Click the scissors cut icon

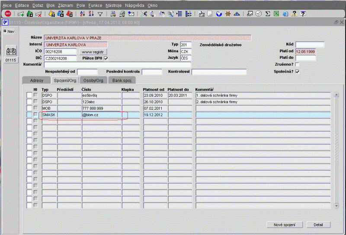144,14
